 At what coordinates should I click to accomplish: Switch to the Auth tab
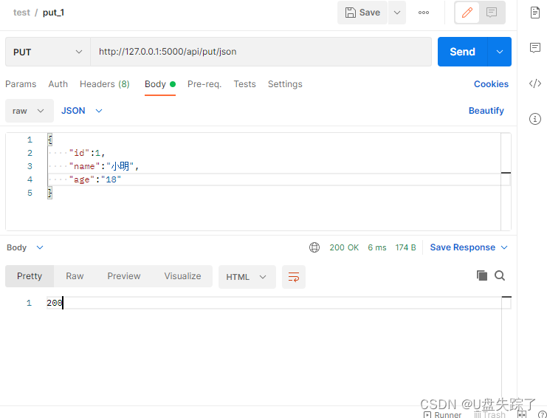(58, 84)
